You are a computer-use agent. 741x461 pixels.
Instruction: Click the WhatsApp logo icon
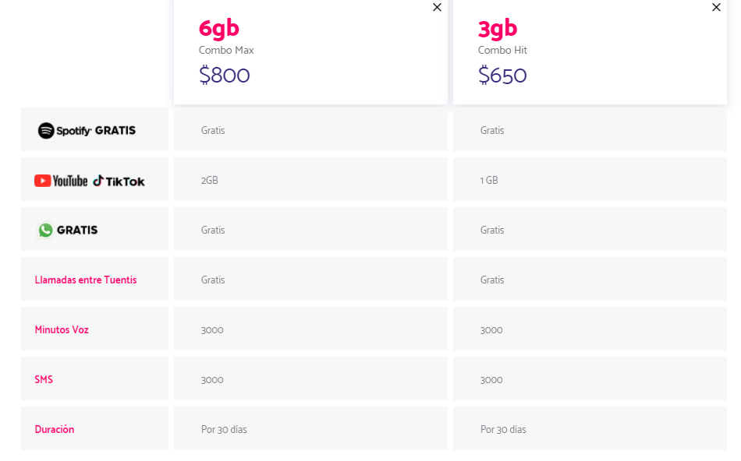45,230
